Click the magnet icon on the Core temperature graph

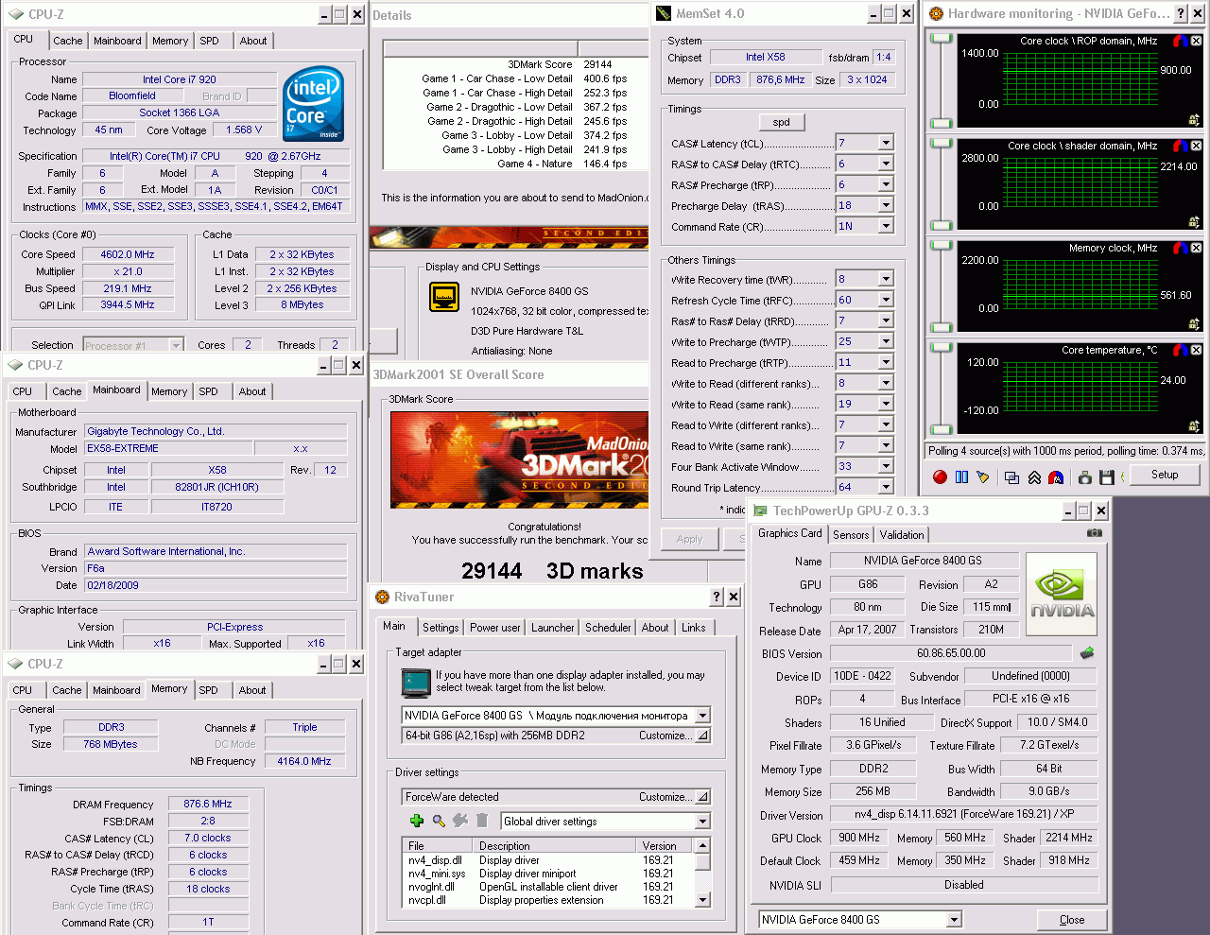(1180, 350)
